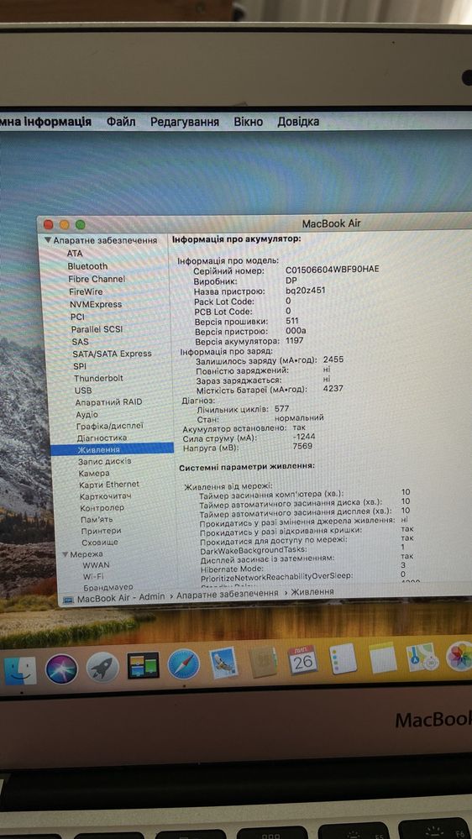Select Карткочитач in the sidebar
Viewport: 472px width, 839px height.
click(x=106, y=496)
